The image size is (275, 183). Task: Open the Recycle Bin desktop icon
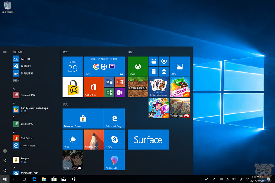[x=7, y=7]
